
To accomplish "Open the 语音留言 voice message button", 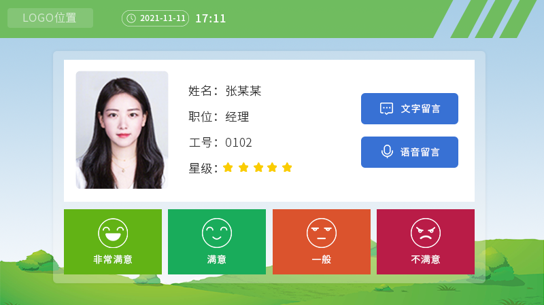I will tap(409, 152).
